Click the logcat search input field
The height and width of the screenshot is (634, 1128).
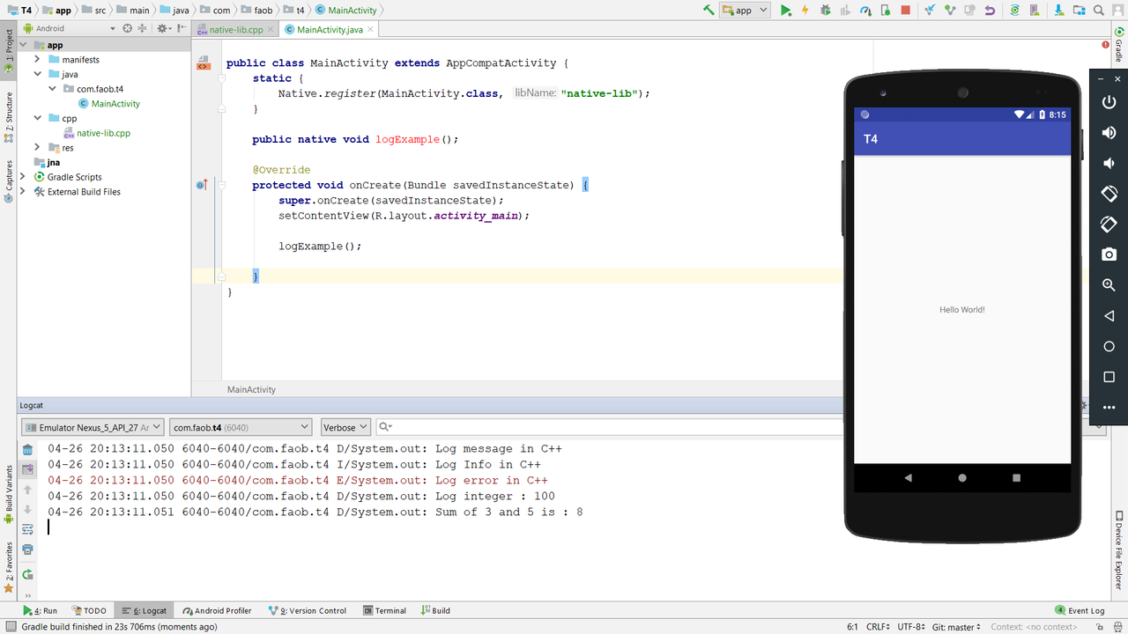[608, 427]
